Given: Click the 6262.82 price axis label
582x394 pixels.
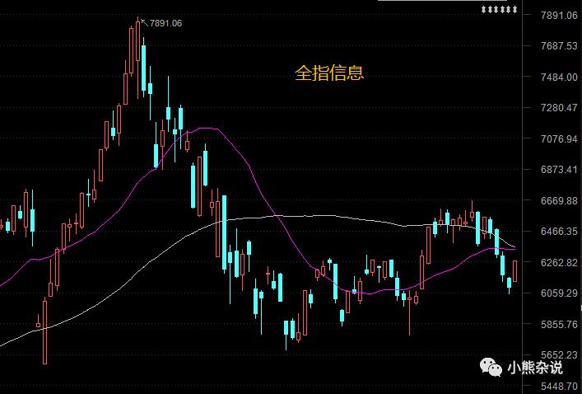Looking at the screenshot, I should coord(559,262).
